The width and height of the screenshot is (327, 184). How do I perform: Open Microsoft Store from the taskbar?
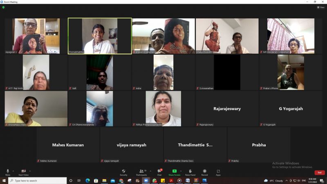coord(96,180)
